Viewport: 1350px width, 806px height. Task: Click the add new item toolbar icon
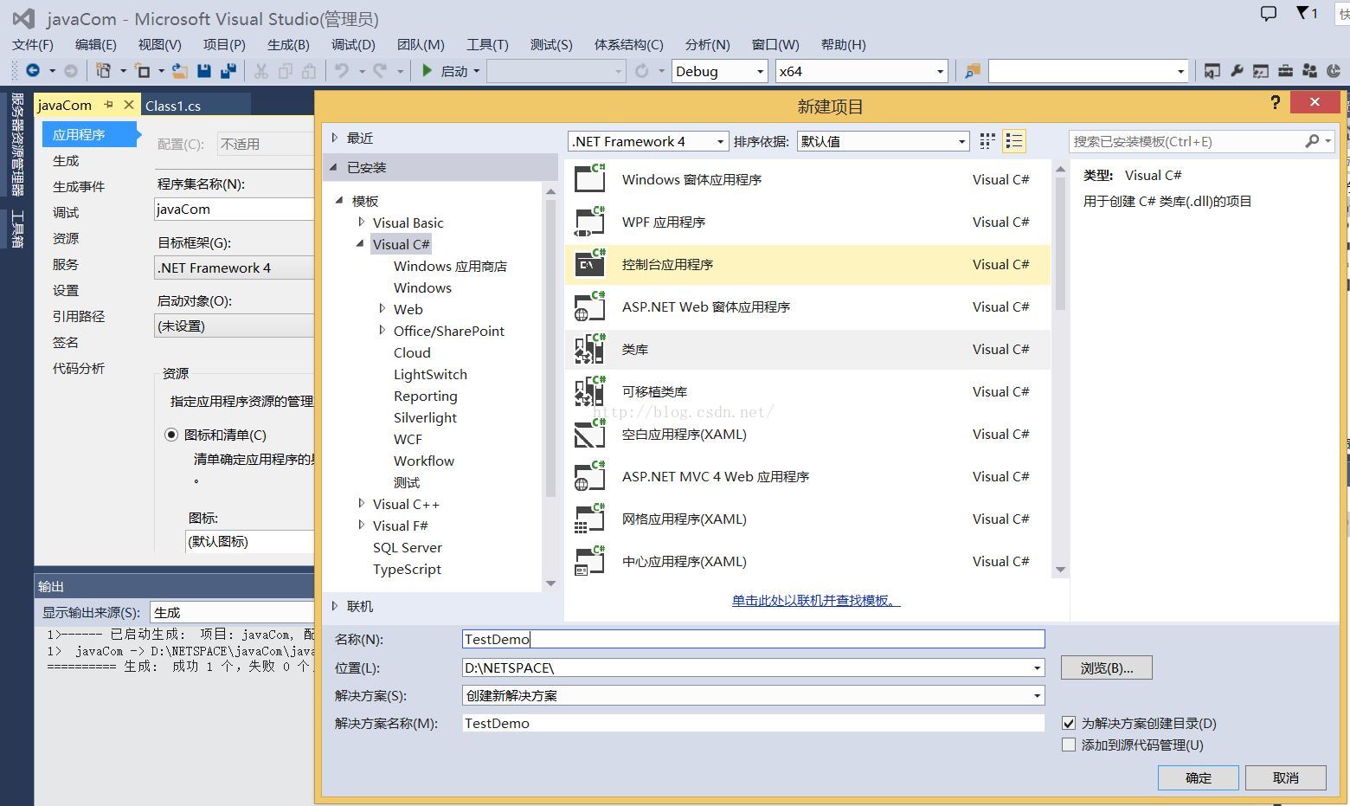click(x=143, y=71)
